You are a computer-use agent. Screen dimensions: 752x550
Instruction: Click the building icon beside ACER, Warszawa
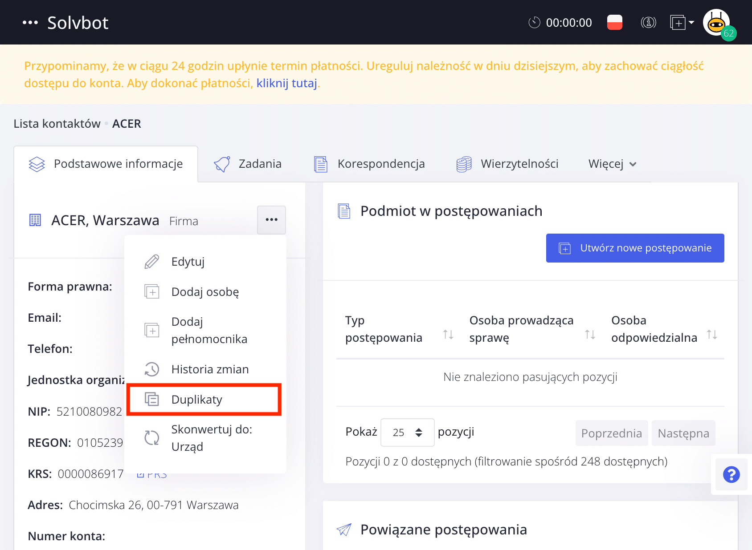35,220
